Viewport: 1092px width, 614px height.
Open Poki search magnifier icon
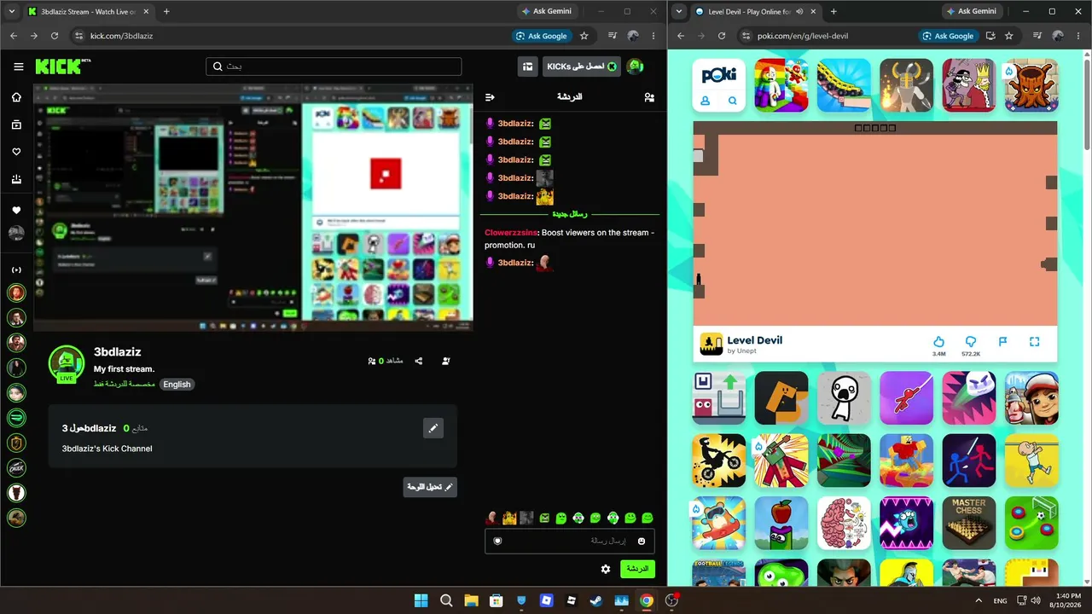click(733, 101)
